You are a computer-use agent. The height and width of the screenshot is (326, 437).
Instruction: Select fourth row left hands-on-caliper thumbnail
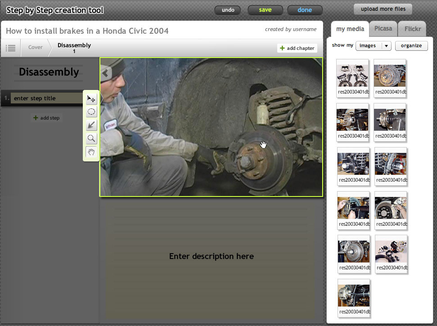coord(353,210)
